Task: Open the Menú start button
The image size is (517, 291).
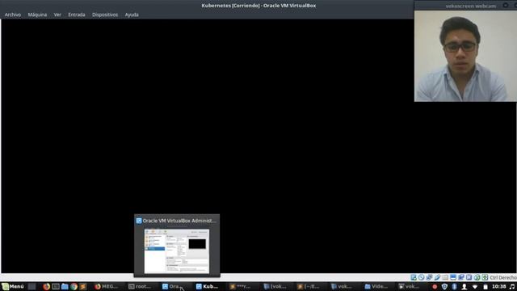Action: pos(13,286)
